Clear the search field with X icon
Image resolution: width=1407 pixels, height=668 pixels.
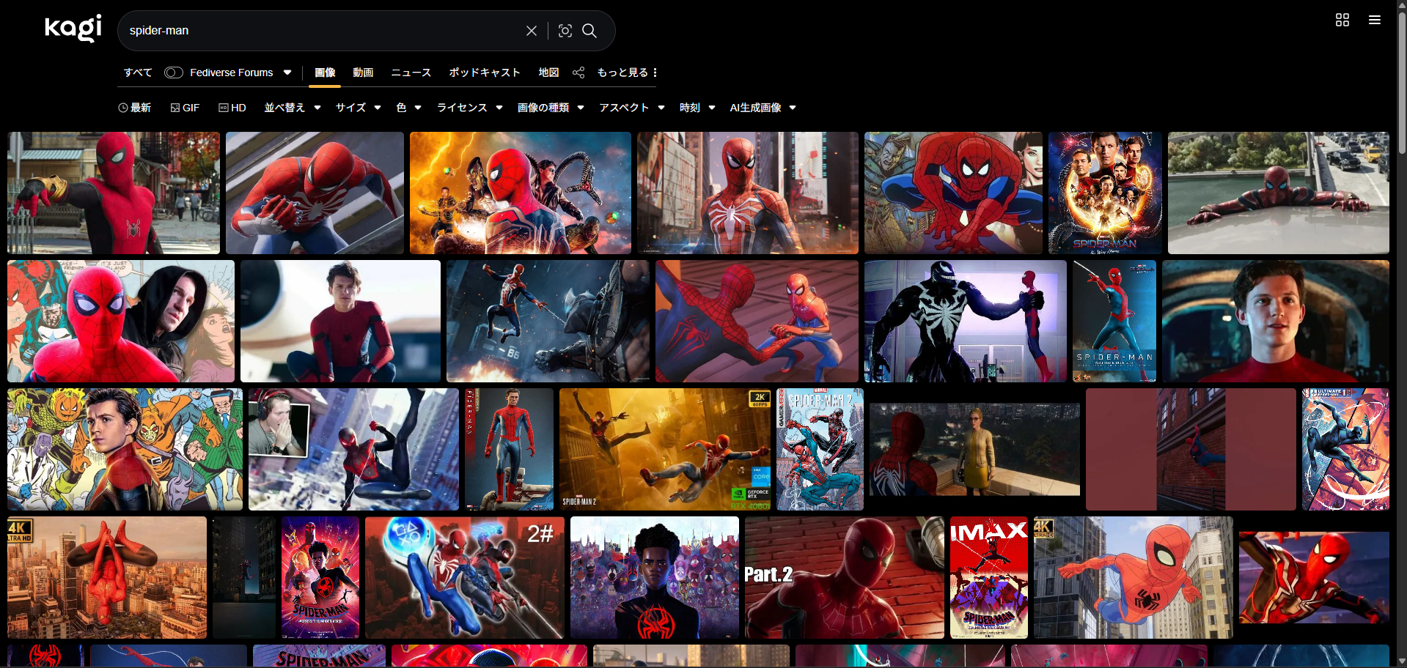(x=532, y=31)
